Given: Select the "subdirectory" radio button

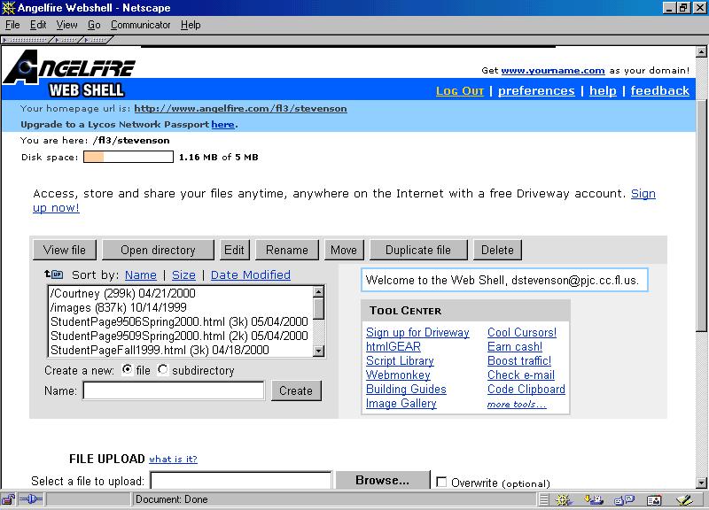Looking at the screenshot, I should point(162,369).
